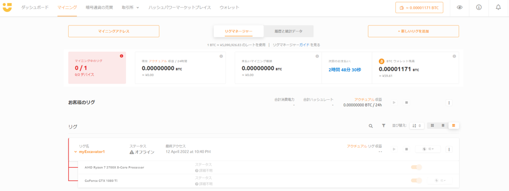Start mining on myExcavator1 play button

[x=394, y=149]
